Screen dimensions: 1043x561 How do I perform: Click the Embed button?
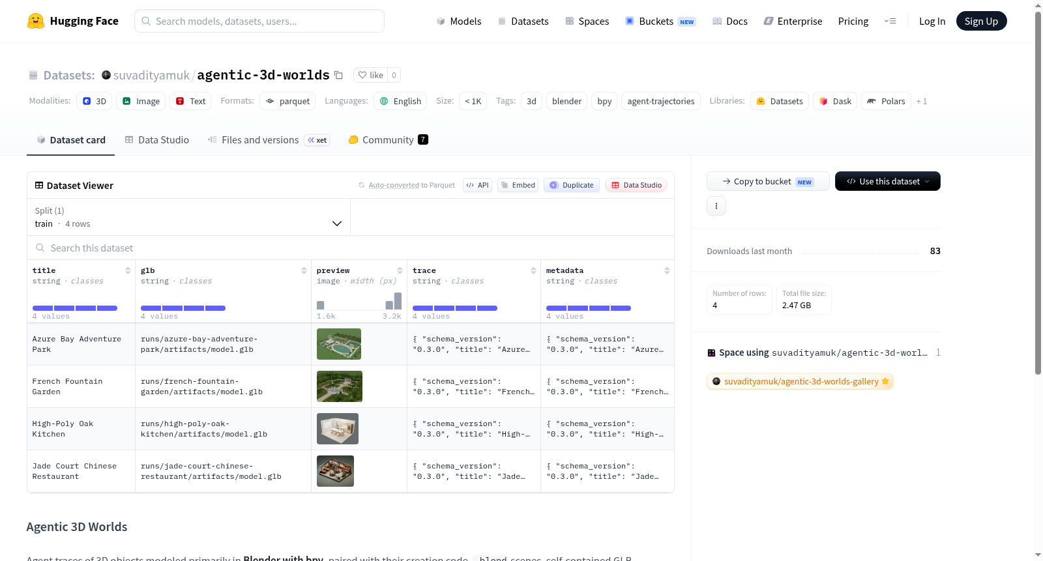(518, 185)
